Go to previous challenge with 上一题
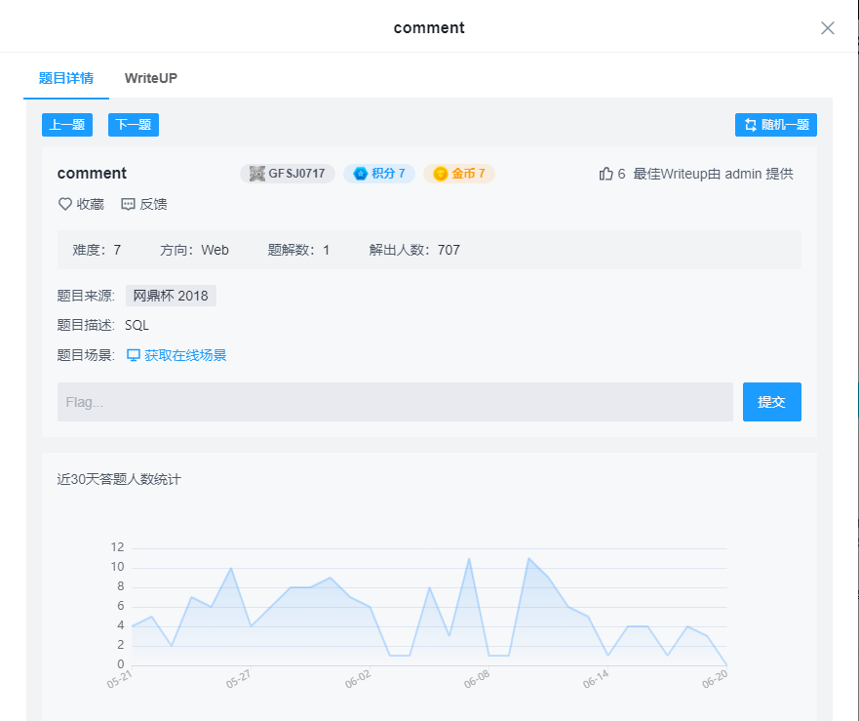The image size is (859, 721). (x=67, y=125)
